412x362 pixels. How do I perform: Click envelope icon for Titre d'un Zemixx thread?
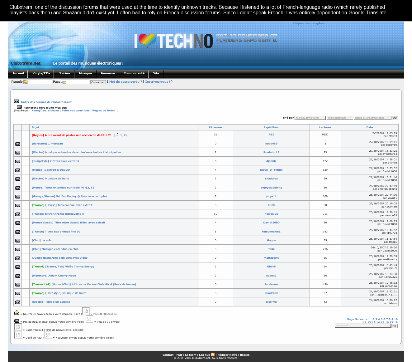(18, 302)
